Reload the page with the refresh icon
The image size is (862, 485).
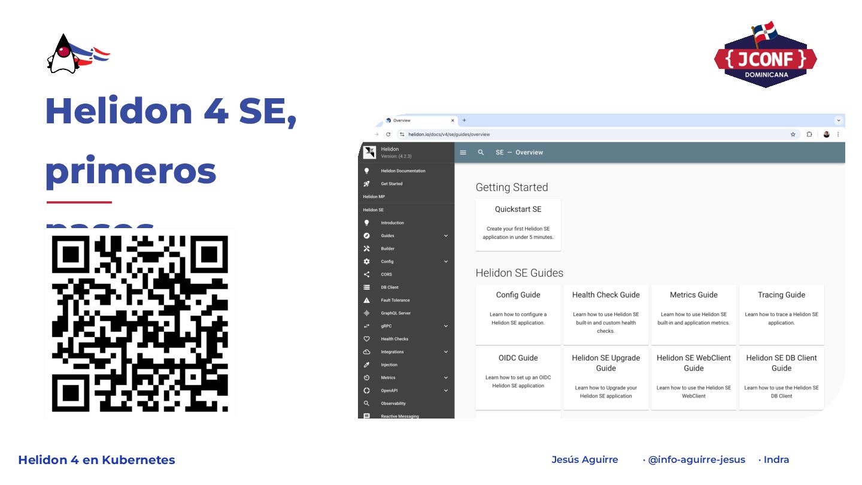[x=388, y=135]
